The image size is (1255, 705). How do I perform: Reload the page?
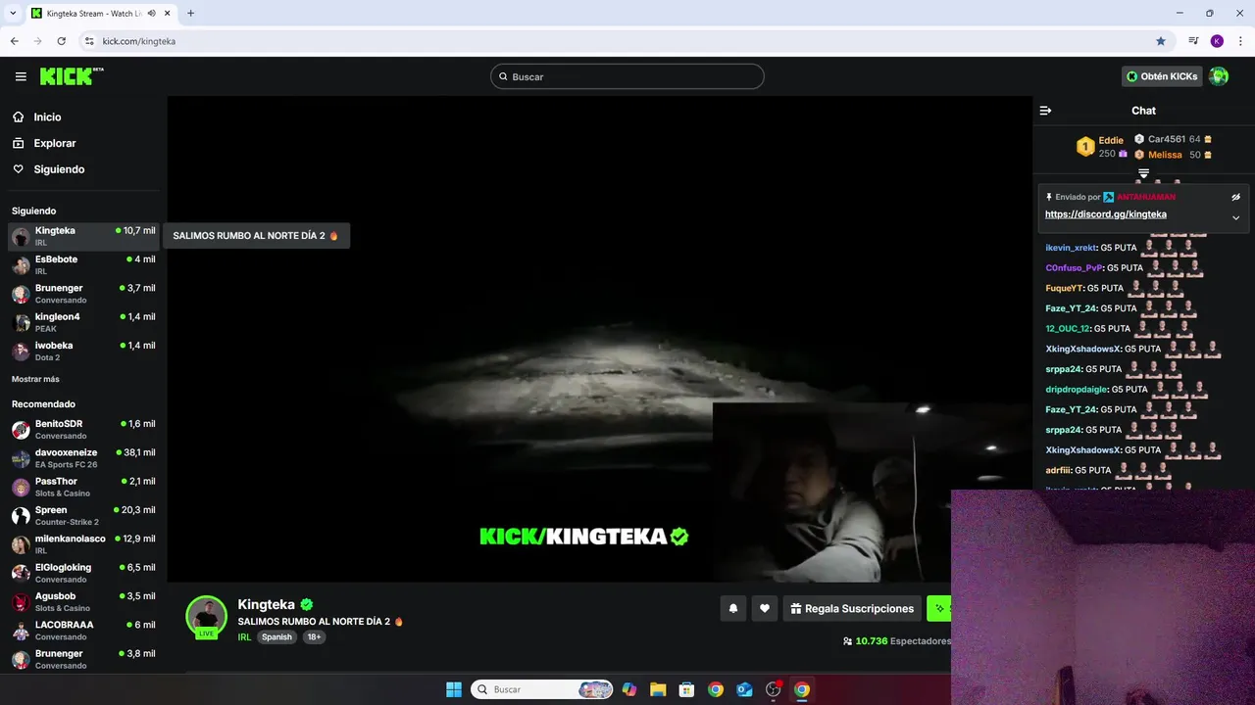pos(61,41)
